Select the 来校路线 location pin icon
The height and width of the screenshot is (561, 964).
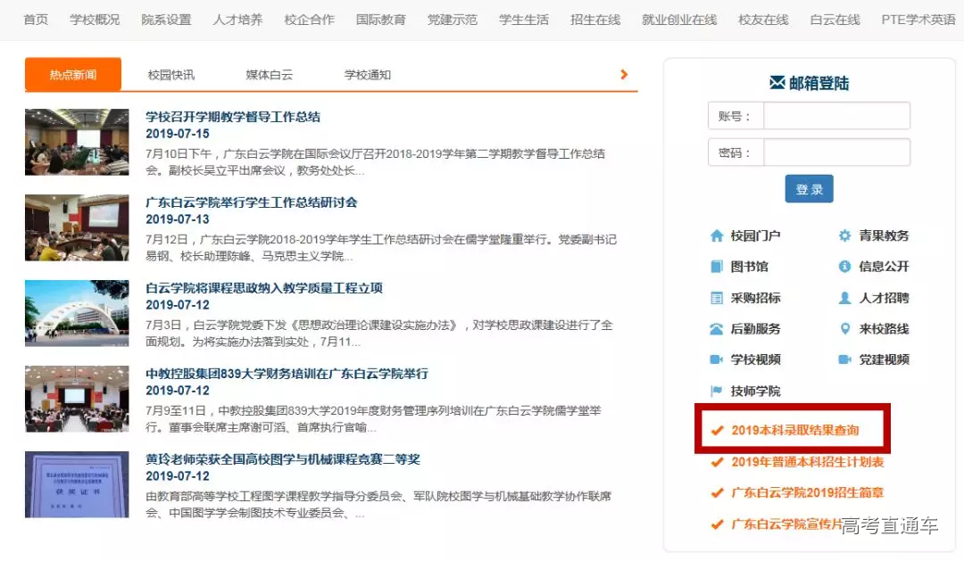tap(844, 328)
